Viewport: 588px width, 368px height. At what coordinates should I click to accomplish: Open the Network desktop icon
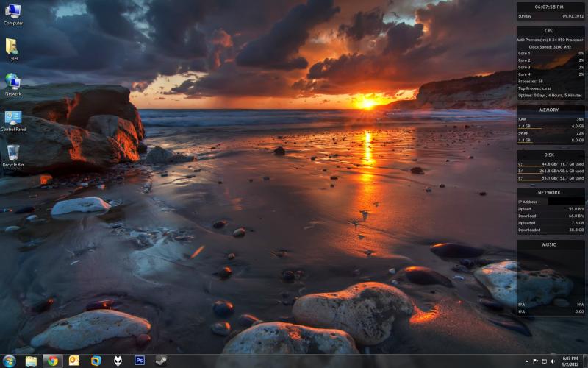[x=13, y=82]
